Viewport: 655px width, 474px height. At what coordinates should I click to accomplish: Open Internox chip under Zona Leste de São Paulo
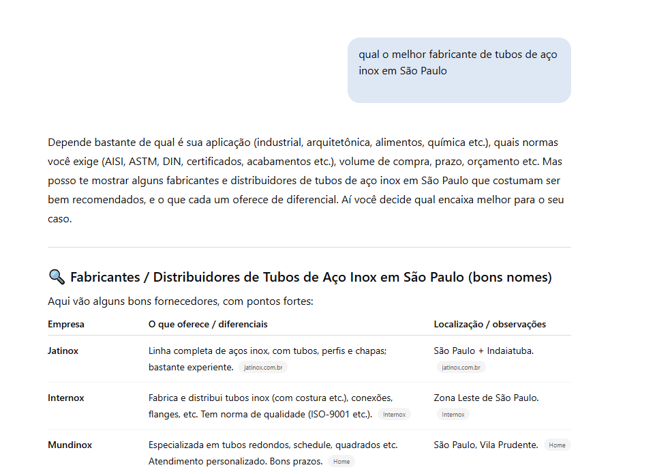coord(453,415)
